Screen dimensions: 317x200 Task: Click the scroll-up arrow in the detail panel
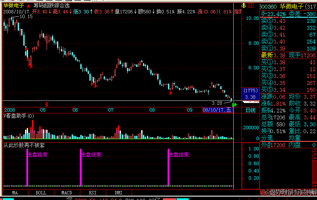(x=315, y=158)
